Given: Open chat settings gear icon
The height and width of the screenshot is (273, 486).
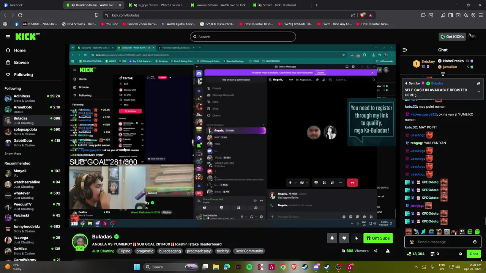Looking at the screenshot, I should [x=461, y=254].
